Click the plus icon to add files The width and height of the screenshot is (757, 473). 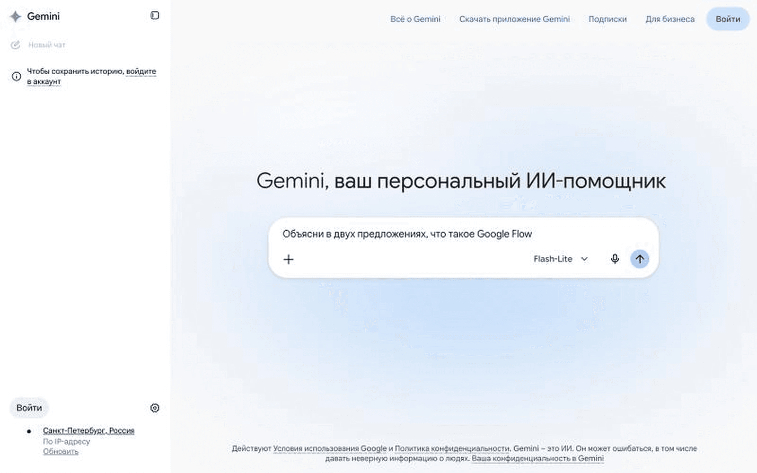tap(289, 259)
